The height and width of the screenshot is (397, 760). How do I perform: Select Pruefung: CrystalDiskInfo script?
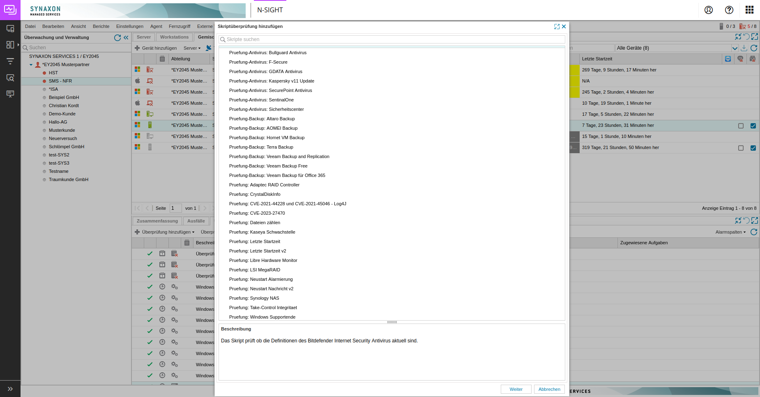(255, 194)
